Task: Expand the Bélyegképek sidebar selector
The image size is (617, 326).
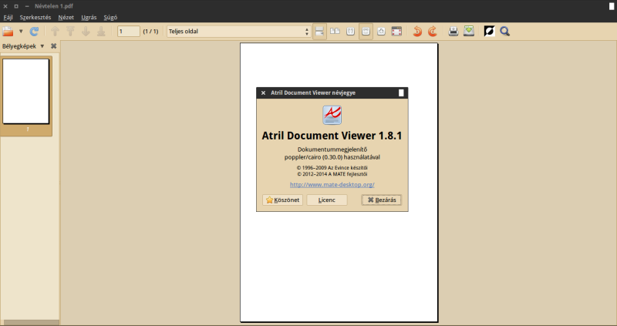Action: (23, 46)
